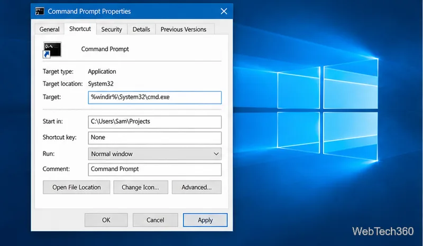
Task: Go to the Details tab
Action: 141,29
